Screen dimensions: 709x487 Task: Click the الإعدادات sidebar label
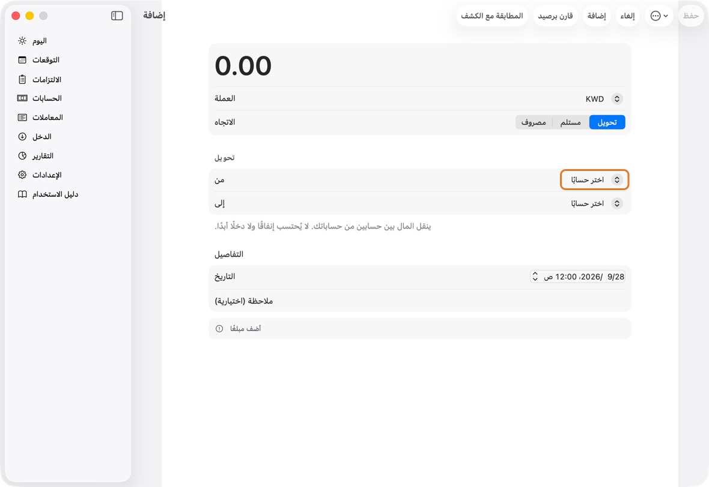(x=47, y=175)
